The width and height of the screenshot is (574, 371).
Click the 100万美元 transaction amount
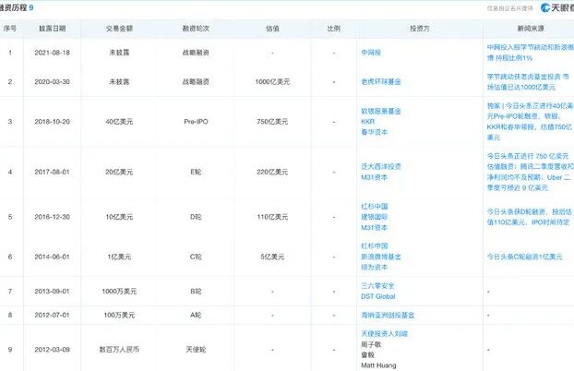(119, 315)
